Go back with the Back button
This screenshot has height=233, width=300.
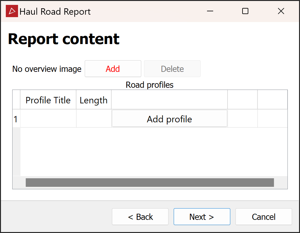(140, 217)
